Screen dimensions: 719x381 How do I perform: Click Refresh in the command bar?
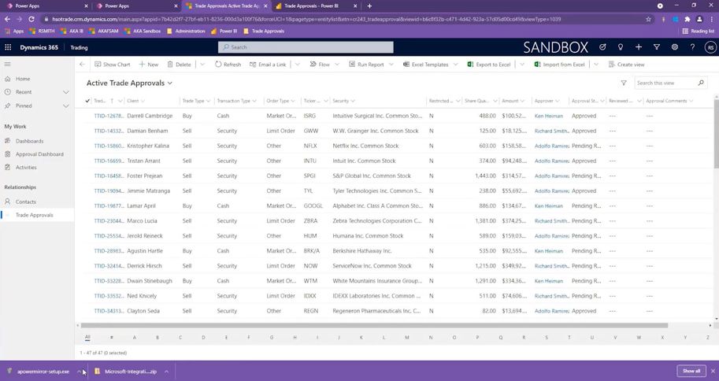tap(228, 65)
